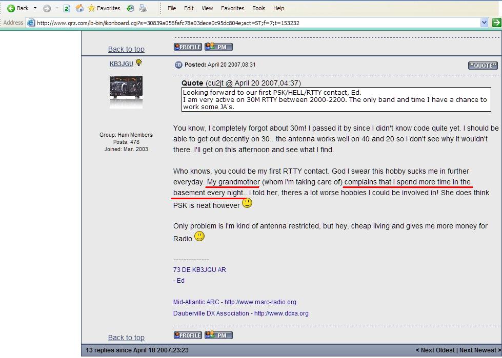Refresh the page with the Refresh icon
502x358 pixels.
click(x=67, y=9)
